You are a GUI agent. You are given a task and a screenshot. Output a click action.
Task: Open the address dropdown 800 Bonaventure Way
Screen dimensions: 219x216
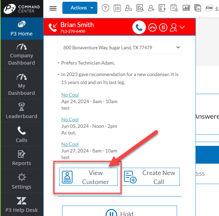120,48
